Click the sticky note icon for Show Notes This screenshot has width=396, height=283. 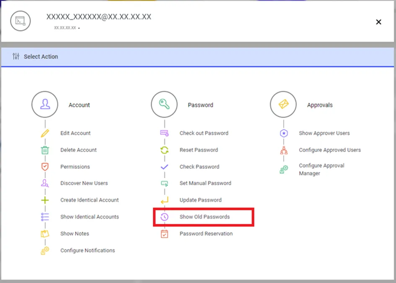[x=45, y=233]
